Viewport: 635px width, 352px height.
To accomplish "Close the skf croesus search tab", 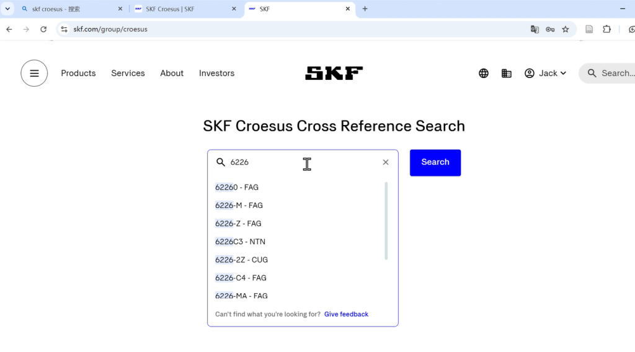I will point(120,9).
